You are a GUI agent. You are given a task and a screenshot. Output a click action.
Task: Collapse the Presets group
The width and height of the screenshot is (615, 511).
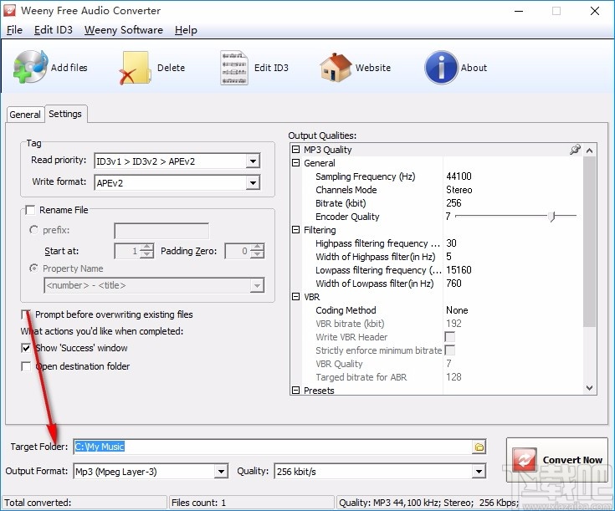295,391
